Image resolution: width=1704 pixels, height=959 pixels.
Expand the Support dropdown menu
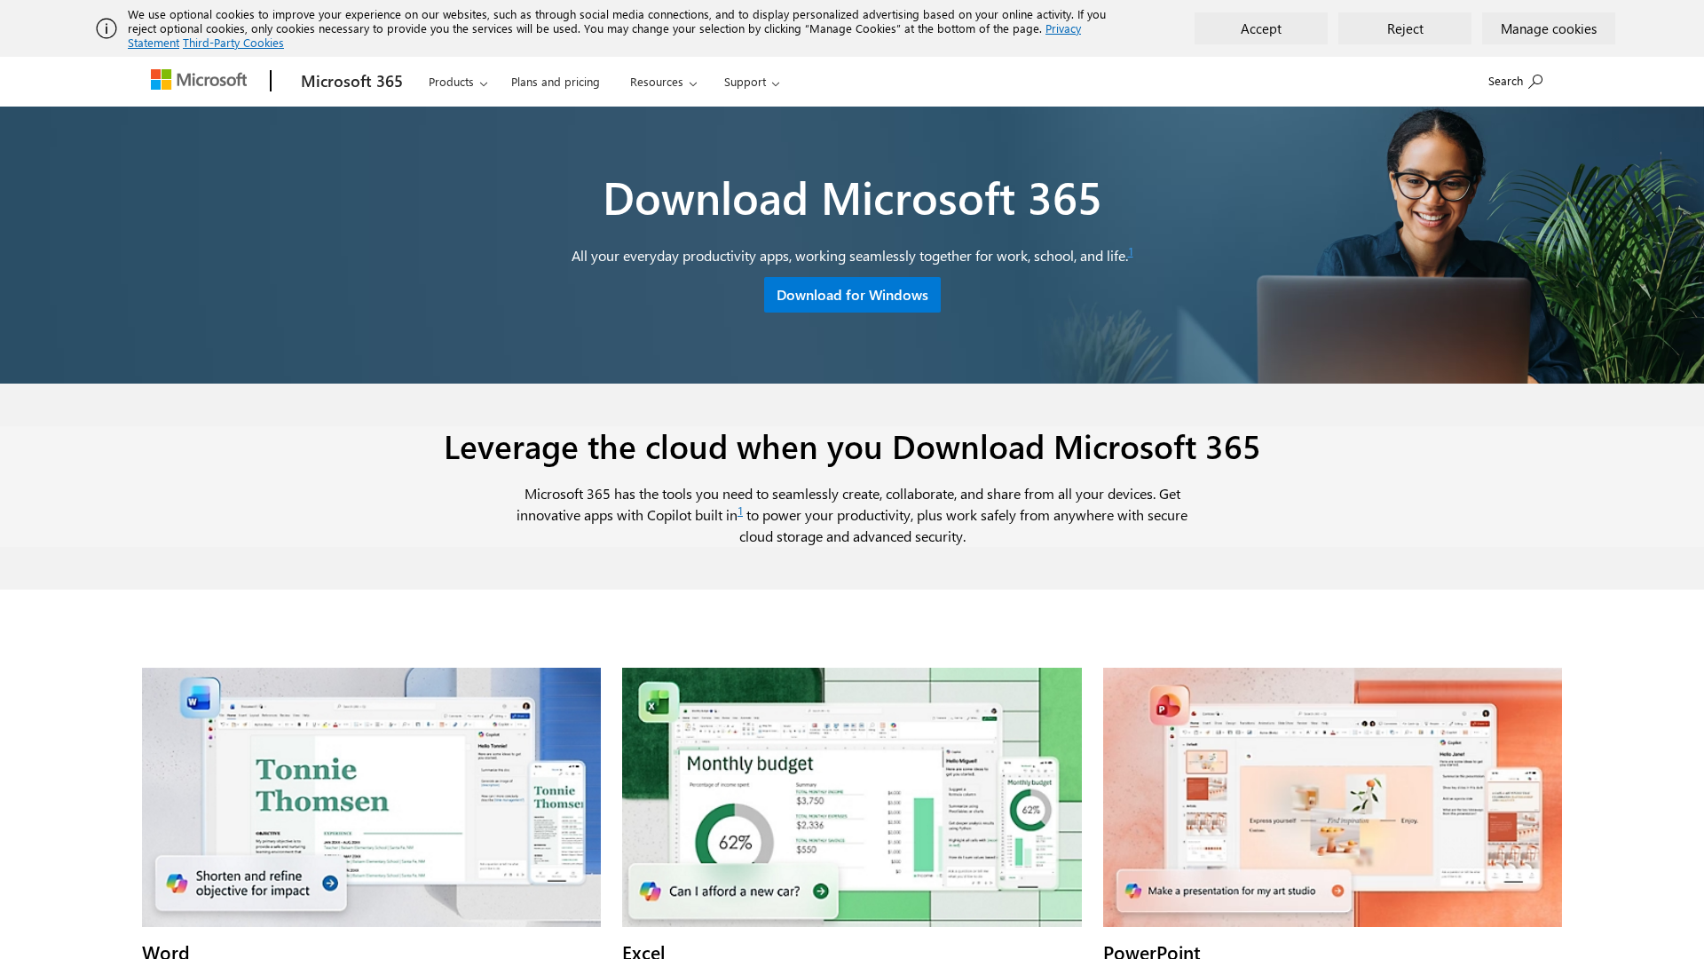point(752,82)
